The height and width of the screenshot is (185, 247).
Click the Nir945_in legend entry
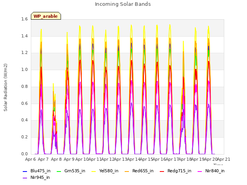pos(36,177)
